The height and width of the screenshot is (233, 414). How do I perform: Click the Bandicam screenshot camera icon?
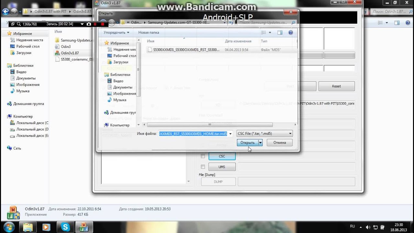[89, 24]
